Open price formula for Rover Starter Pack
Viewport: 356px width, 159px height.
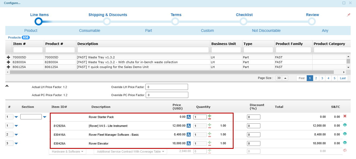coord(189,117)
